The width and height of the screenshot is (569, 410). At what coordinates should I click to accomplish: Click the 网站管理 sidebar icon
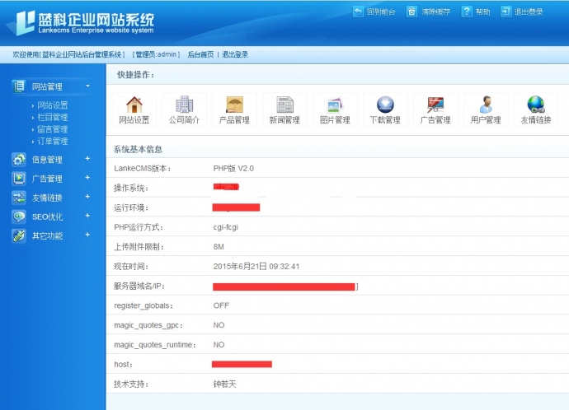19,86
